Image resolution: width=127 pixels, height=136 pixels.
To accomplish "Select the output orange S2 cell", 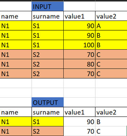I will coord(48,131).
